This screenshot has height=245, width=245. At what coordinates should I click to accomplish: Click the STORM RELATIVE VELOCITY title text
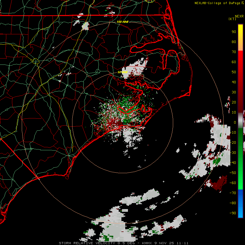(x=87, y=243)
